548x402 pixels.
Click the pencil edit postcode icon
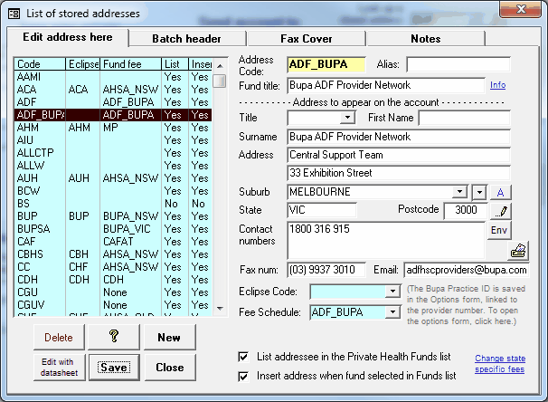click(x=501, y=211)
